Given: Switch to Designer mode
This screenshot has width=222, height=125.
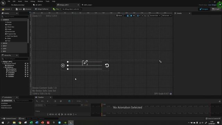Looking at the screenshot, I should point(204,9).
